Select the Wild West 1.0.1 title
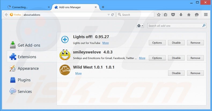 point(94,67)
